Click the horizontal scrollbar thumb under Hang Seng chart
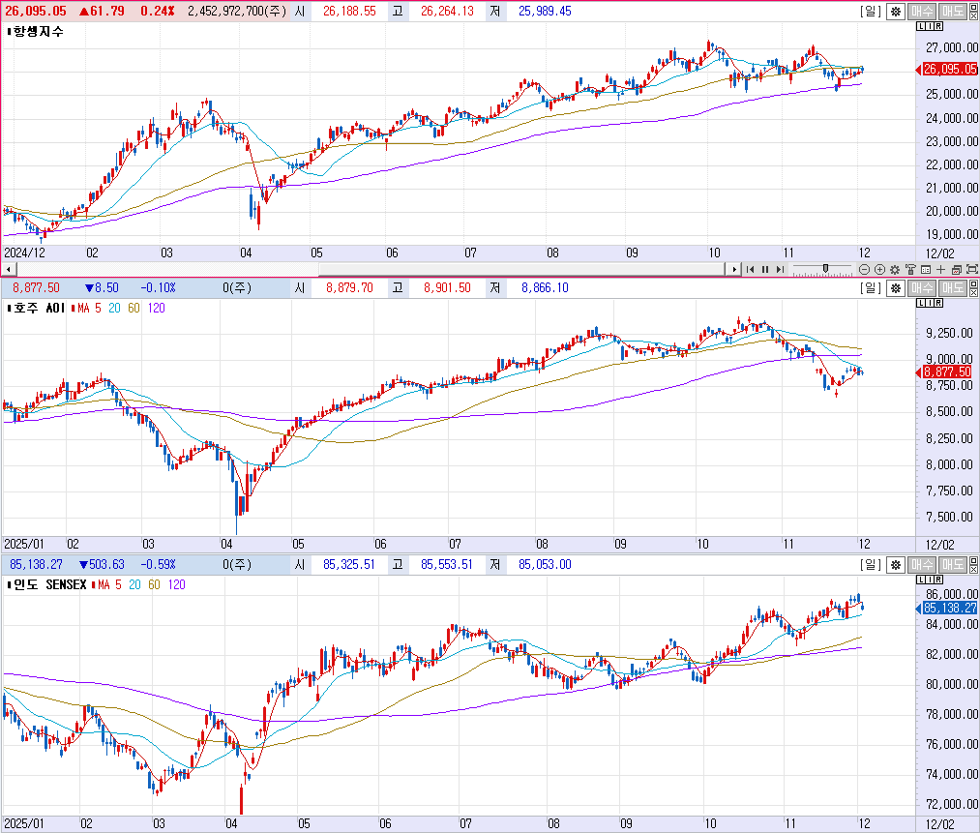 click(520, 269)
